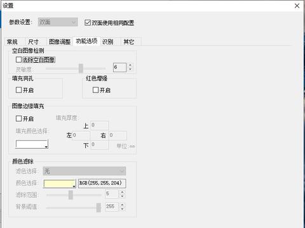Enable 去除空白图像 checkbox
The image size is (305, 228).
(18, 60)
